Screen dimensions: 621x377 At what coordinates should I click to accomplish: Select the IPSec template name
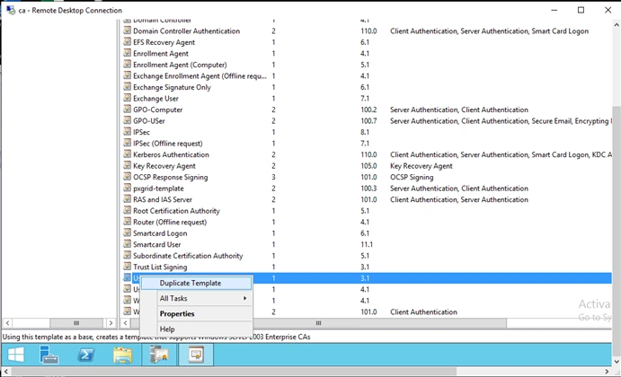pos(141,132)
